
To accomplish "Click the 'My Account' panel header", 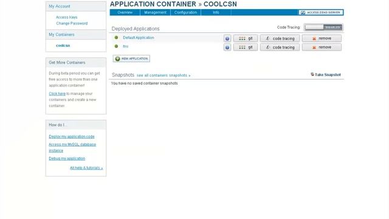I will 76,7.
